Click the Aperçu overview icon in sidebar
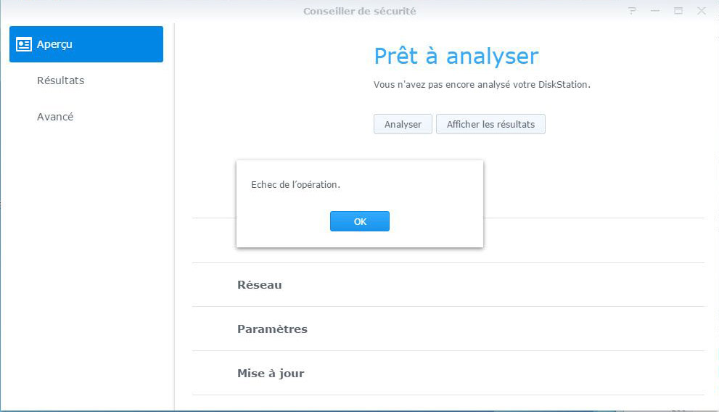Viewport: 719px width, 412px height. coord(23,44)
